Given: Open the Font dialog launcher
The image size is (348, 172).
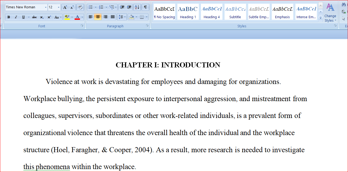Looking at the screenshot, I should point(82,26).
